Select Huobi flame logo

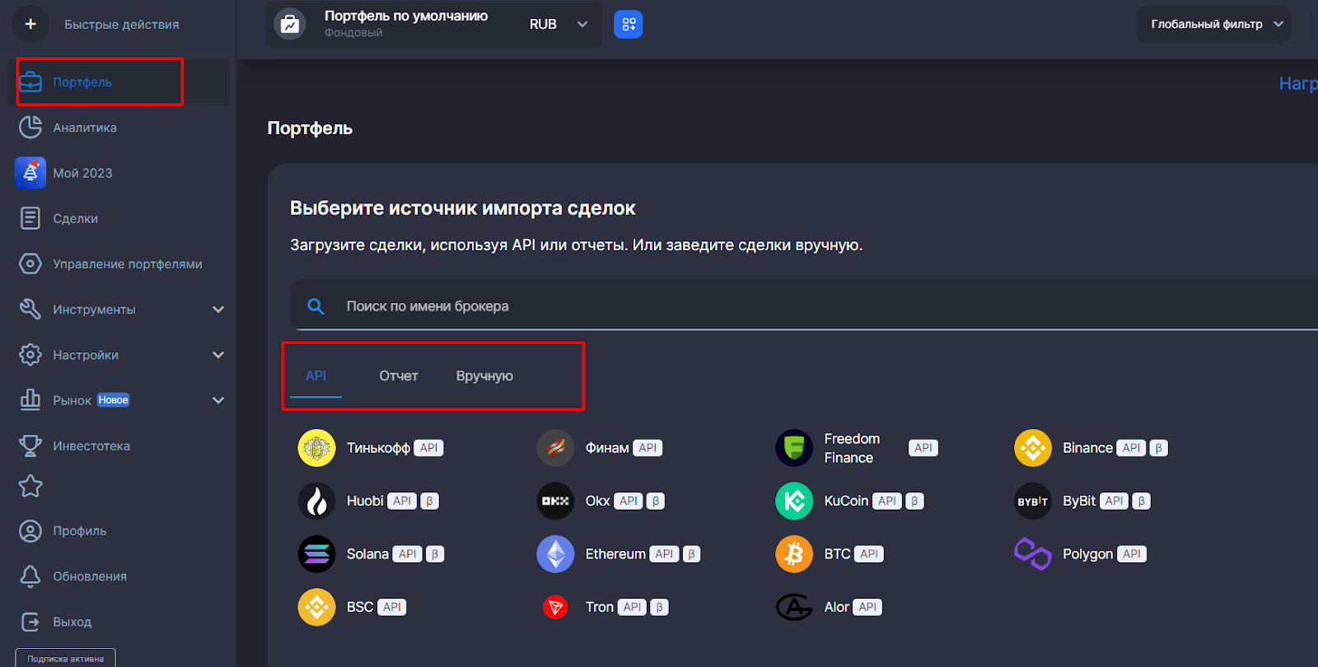tap(316, 501)
